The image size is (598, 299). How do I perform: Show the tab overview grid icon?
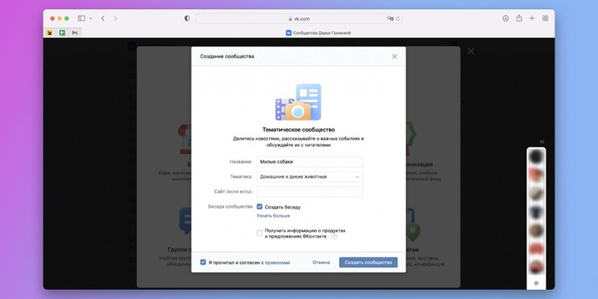tap(545, 18)
